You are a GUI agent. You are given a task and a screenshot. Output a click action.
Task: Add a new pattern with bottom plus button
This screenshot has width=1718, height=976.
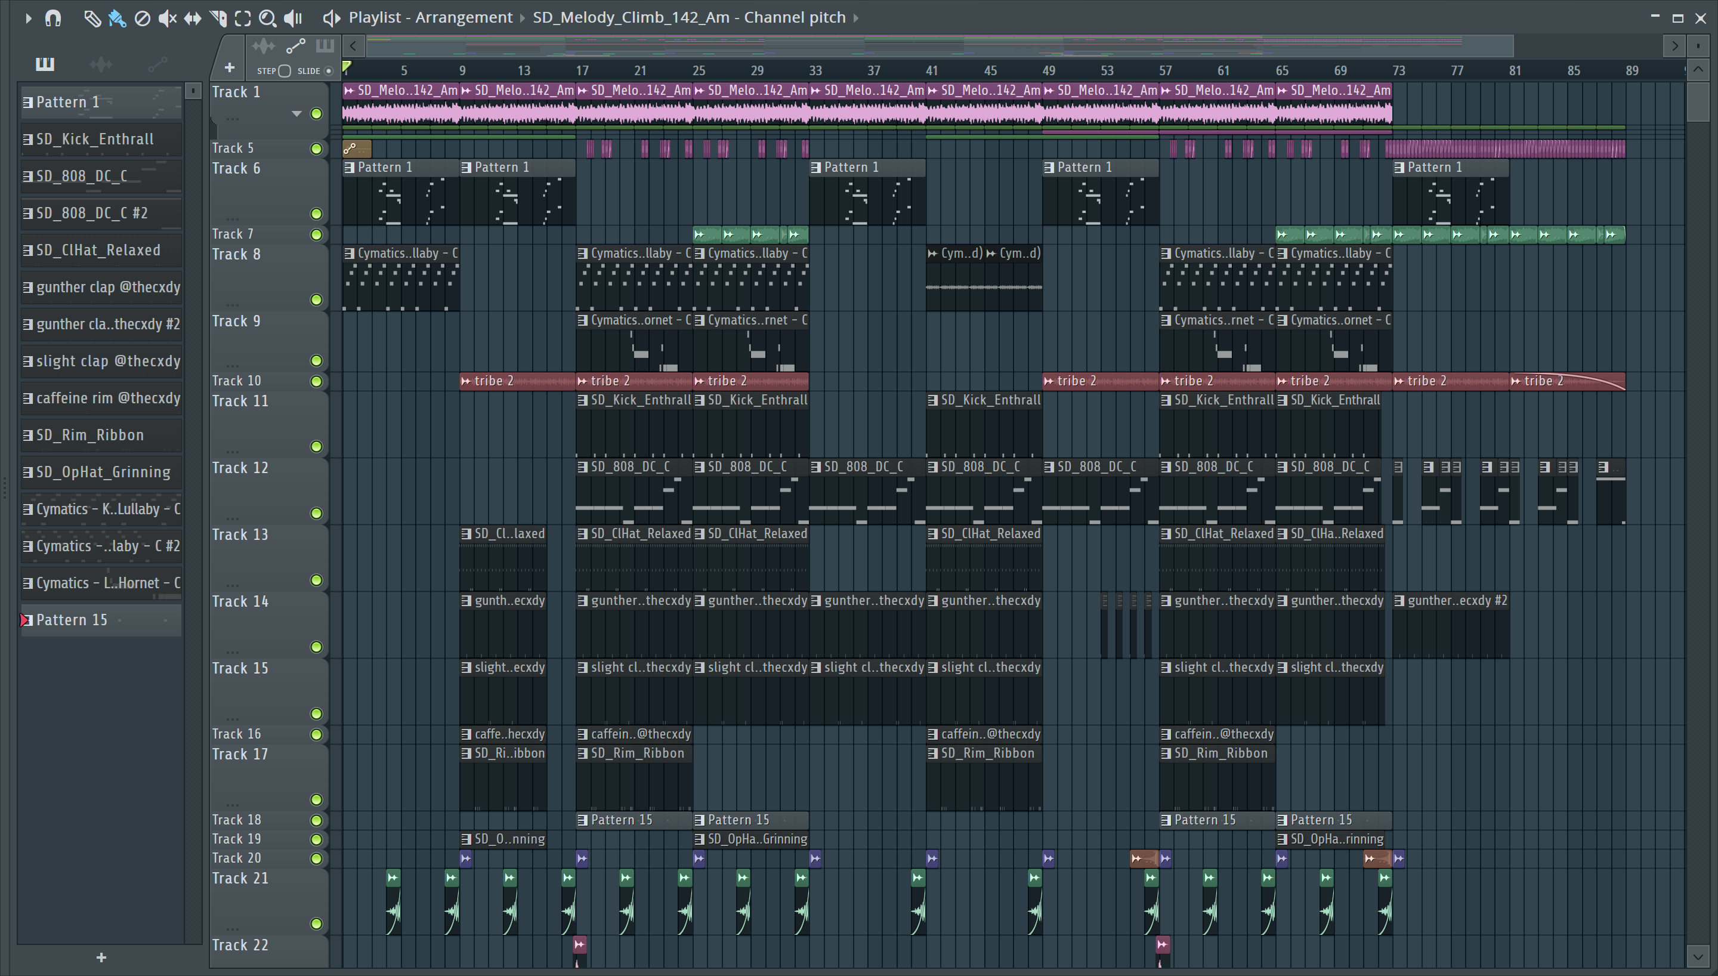point(101,958)
